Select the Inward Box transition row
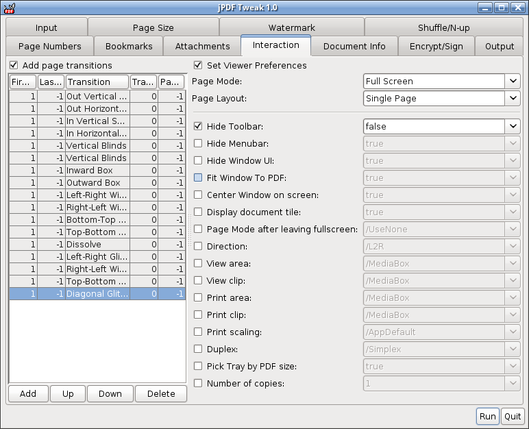 click(x=97, y=171)
